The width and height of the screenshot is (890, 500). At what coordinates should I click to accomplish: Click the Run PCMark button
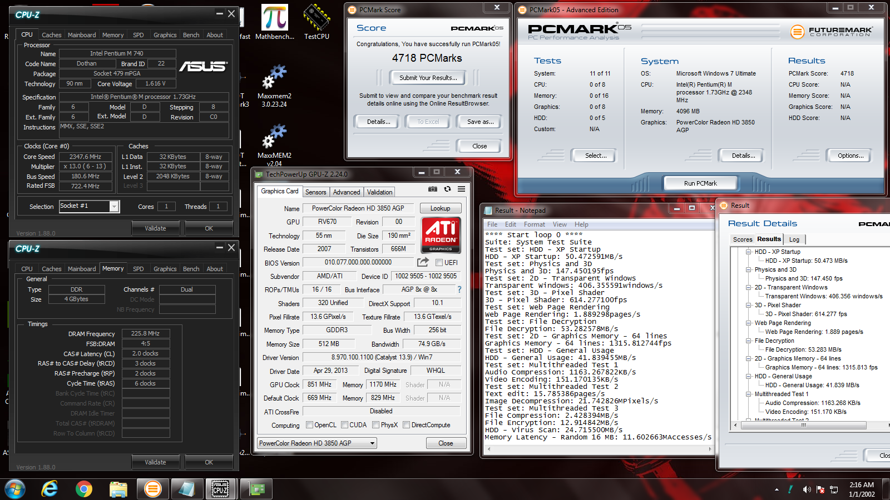(700, 183)
